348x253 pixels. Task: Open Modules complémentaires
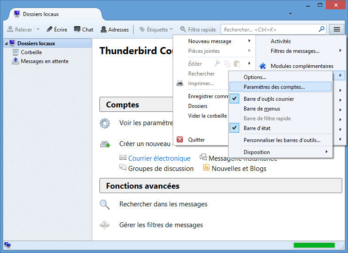[302, 66]
